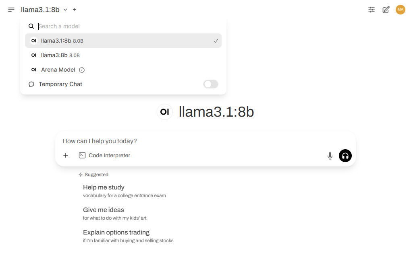The width and height of the screenshot is (411, 253).
Task: Start voice call with the headphones button
Action: [x=345, y=156]
